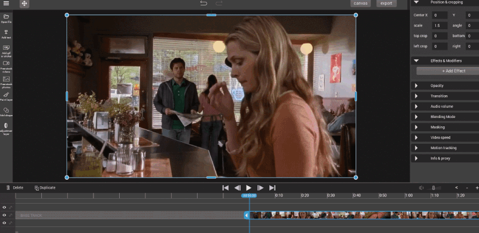Image resolution: width=479 pixels, height=233 pixels.
Task: Open the hamburger menu
Action: [x=6, y=4]
